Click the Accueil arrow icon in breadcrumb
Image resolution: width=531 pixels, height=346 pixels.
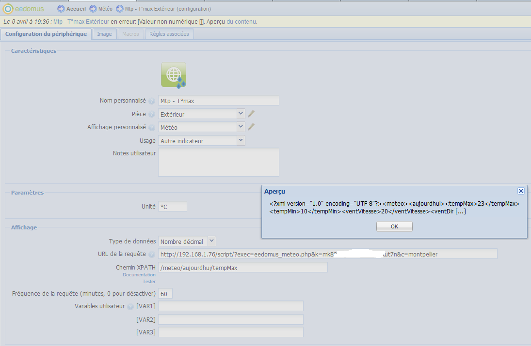point(61,9)
